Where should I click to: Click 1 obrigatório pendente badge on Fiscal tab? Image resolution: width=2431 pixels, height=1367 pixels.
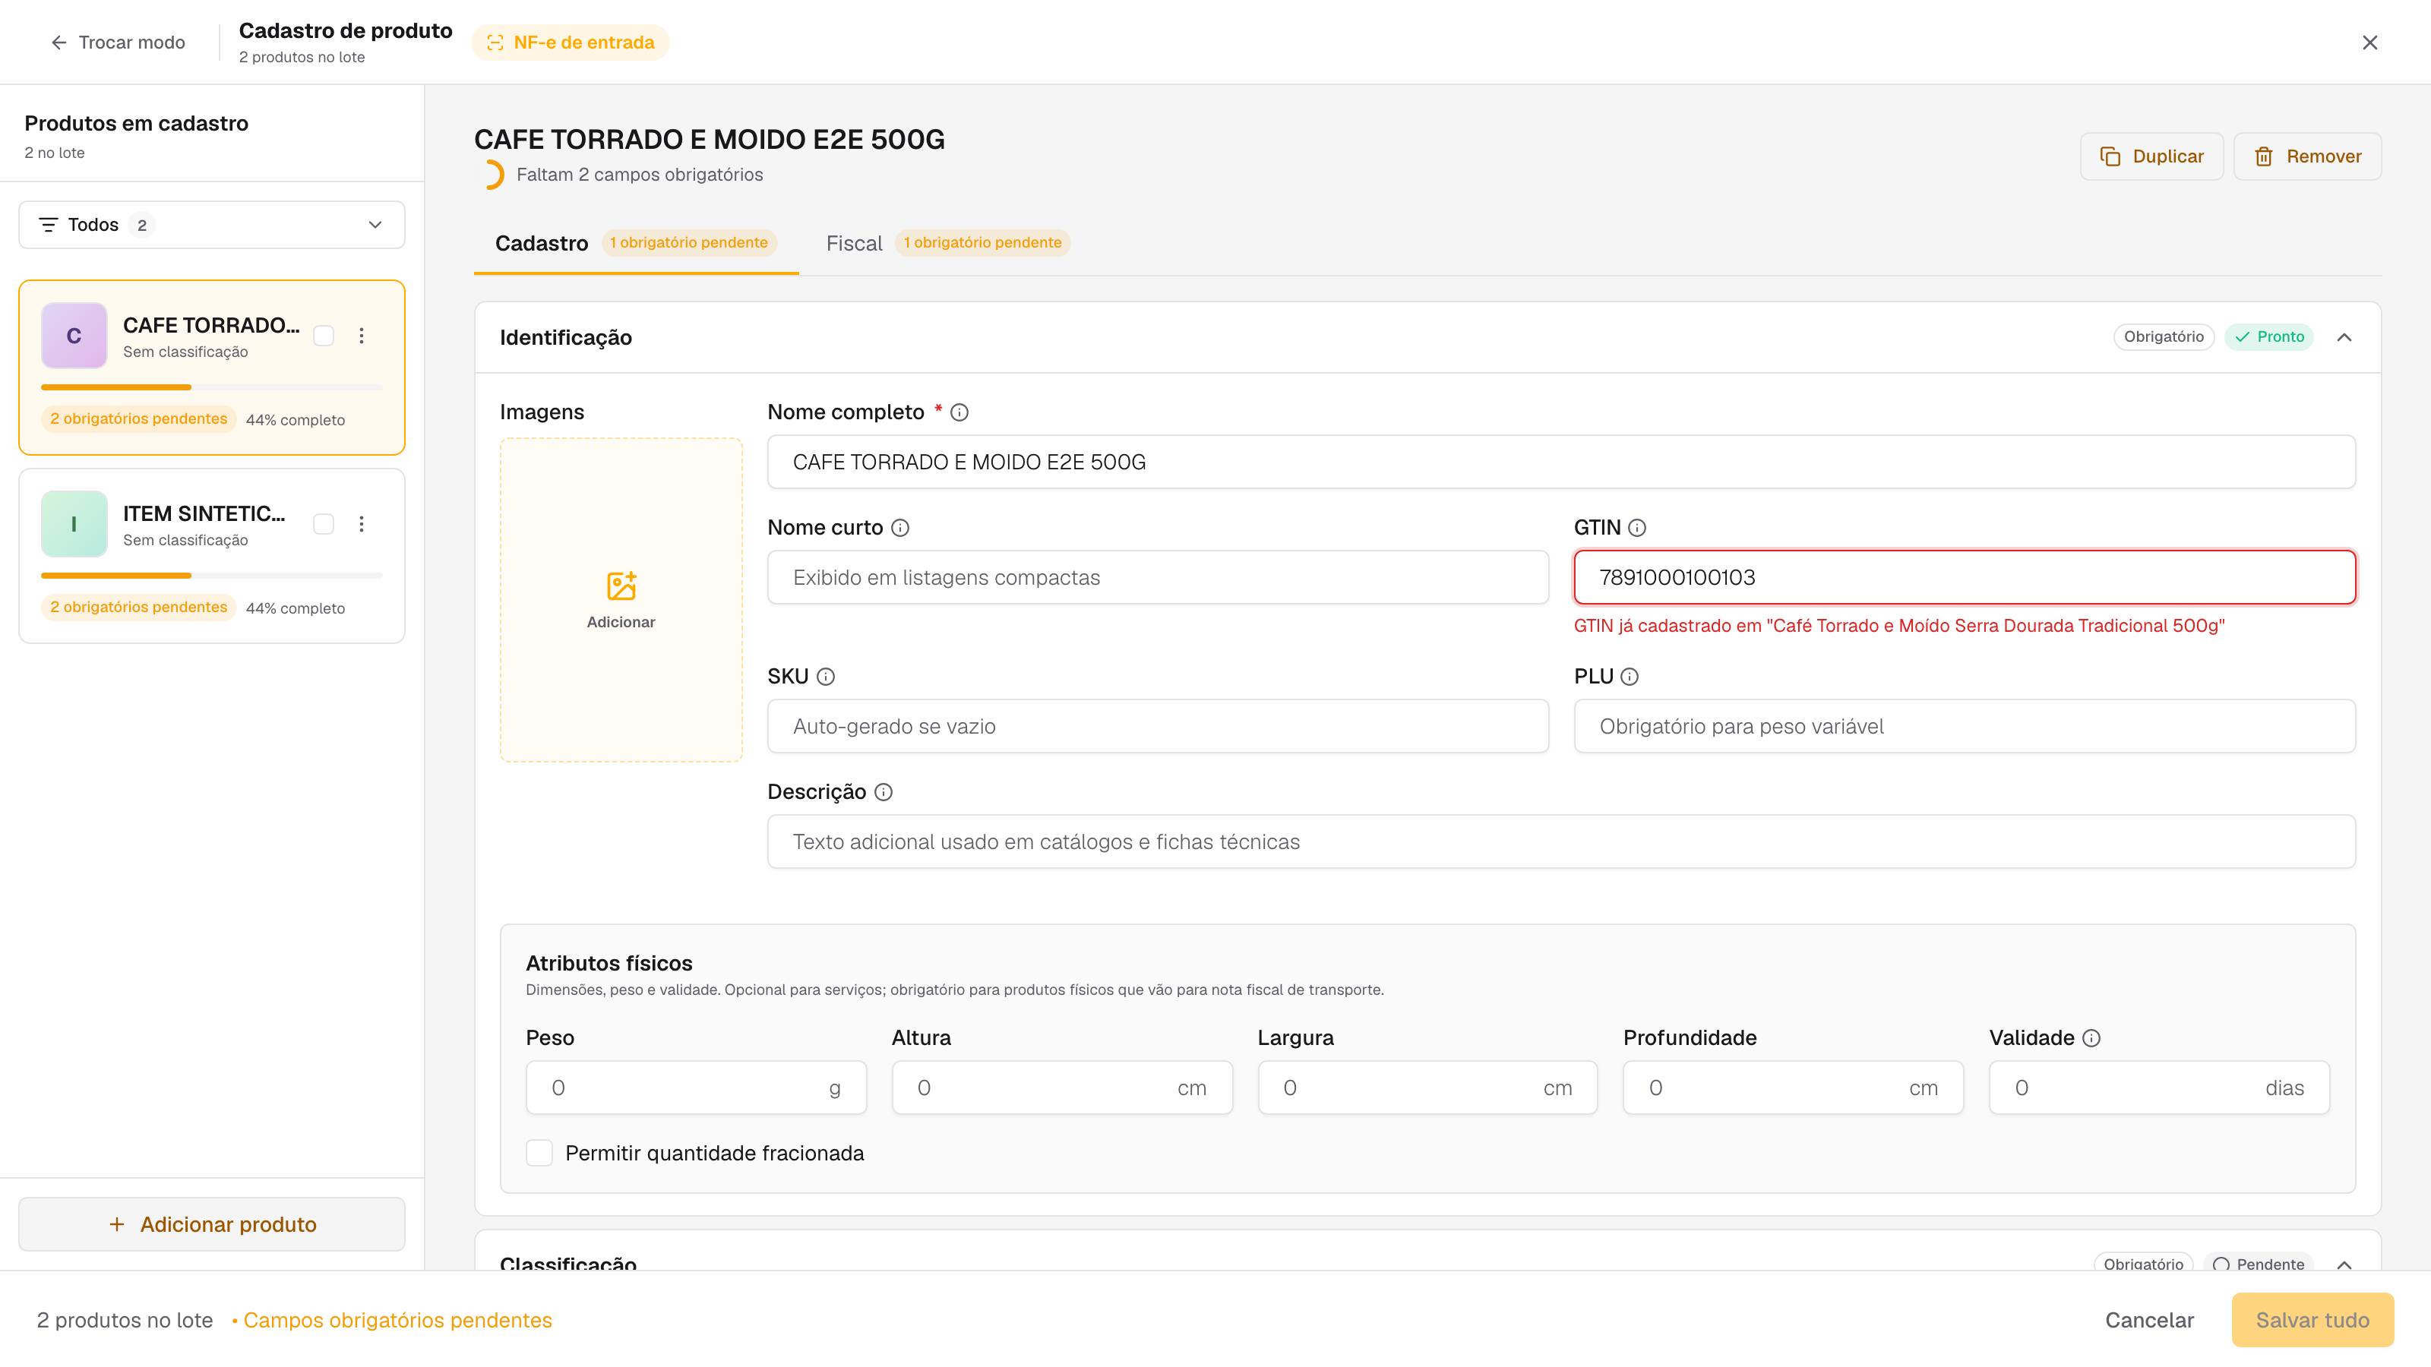click(x=982, y=242)
